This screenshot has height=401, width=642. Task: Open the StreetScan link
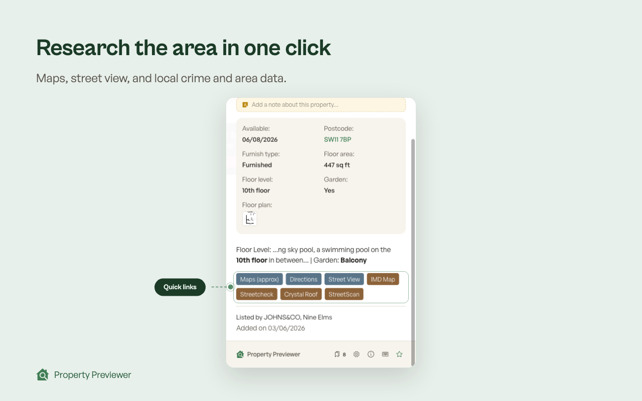(x=344, y=294)
